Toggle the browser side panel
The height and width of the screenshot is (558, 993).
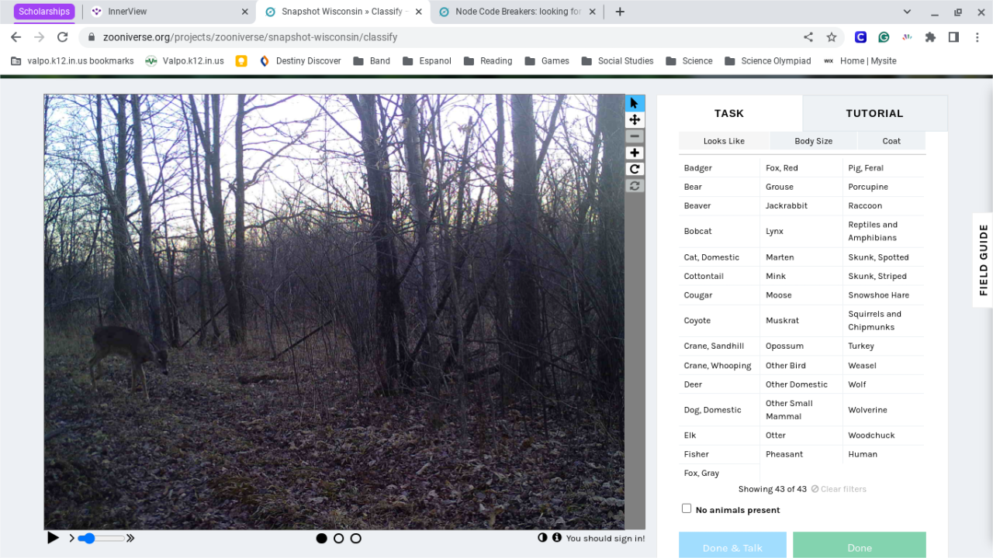tap(953, 37)
